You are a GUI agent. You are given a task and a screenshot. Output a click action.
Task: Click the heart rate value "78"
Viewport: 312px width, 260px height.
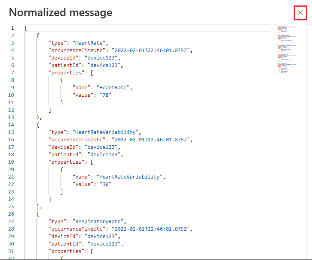(x=105, y=95)
